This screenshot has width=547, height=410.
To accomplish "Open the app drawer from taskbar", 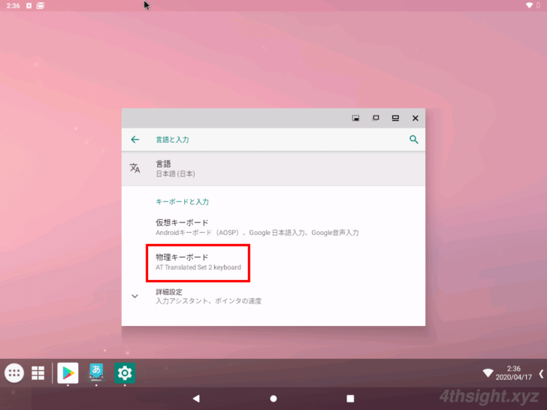I will tap(14, 373).
